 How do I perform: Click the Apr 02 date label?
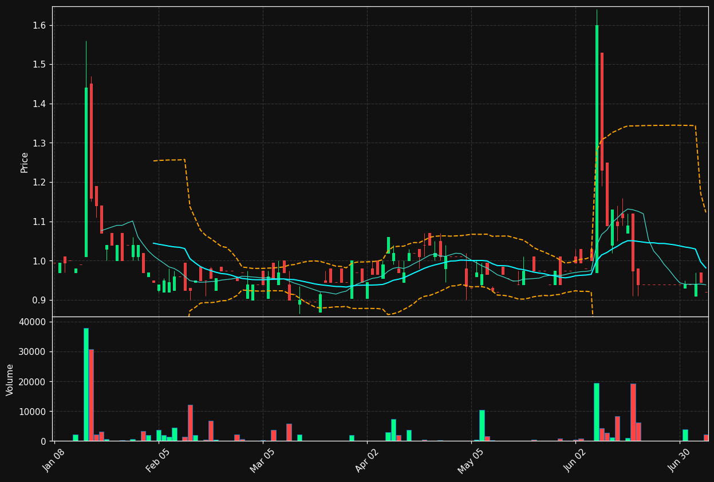pyautogui.click(x=366, y=461)
